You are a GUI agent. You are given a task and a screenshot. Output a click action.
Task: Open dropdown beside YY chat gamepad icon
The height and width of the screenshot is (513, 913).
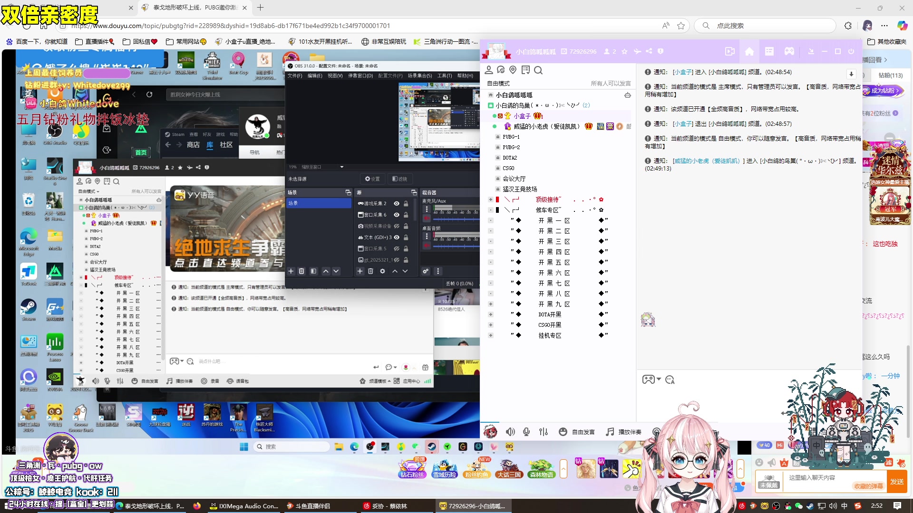(659, 380)
